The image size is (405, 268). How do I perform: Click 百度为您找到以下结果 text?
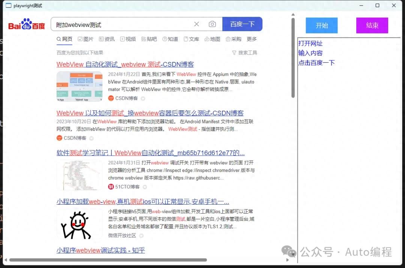tap(80, 53)
